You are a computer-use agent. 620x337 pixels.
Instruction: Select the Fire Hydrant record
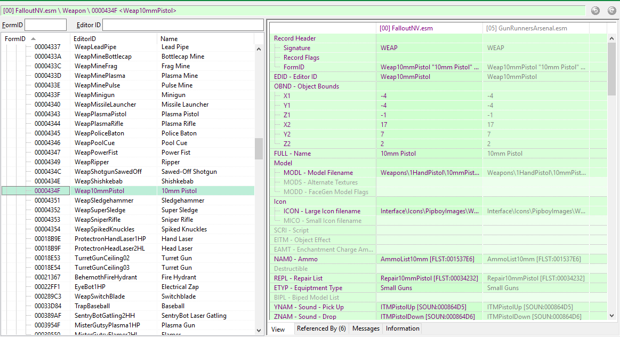(128, 277)
